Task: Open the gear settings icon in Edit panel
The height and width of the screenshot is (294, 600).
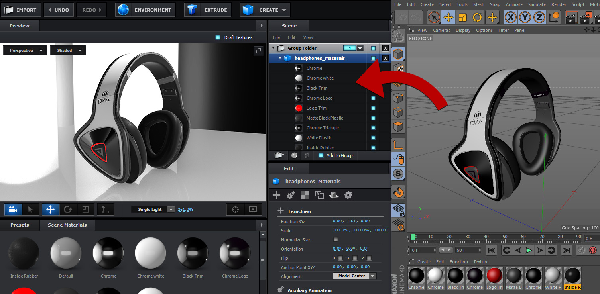Action: 348,195
